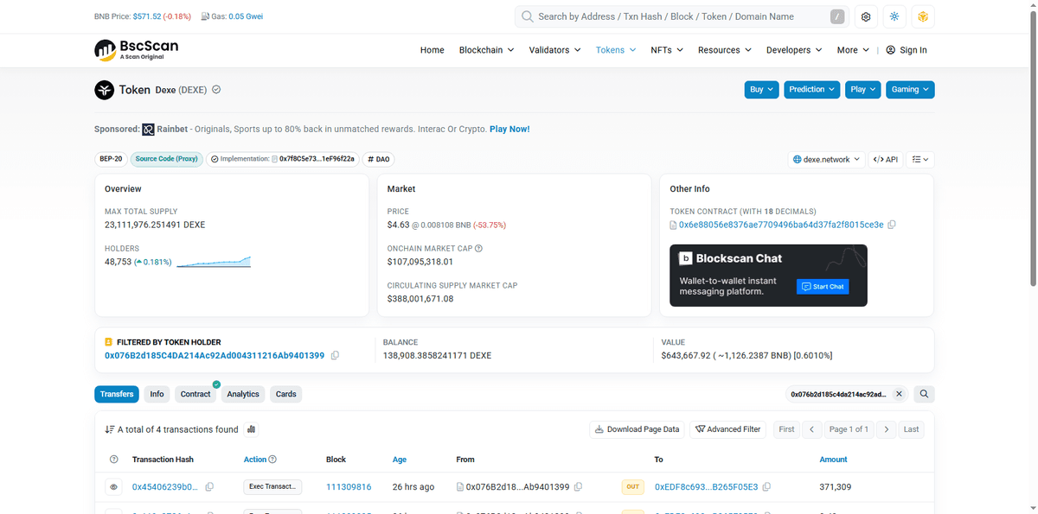Open the Buy dropdown button

[x=762, y=90]
